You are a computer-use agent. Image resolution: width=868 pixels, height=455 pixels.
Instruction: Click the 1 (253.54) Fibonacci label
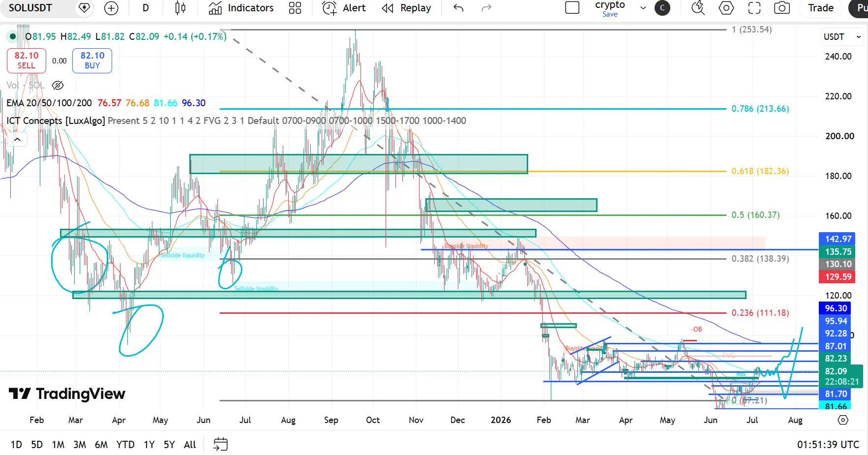[751, 30]
